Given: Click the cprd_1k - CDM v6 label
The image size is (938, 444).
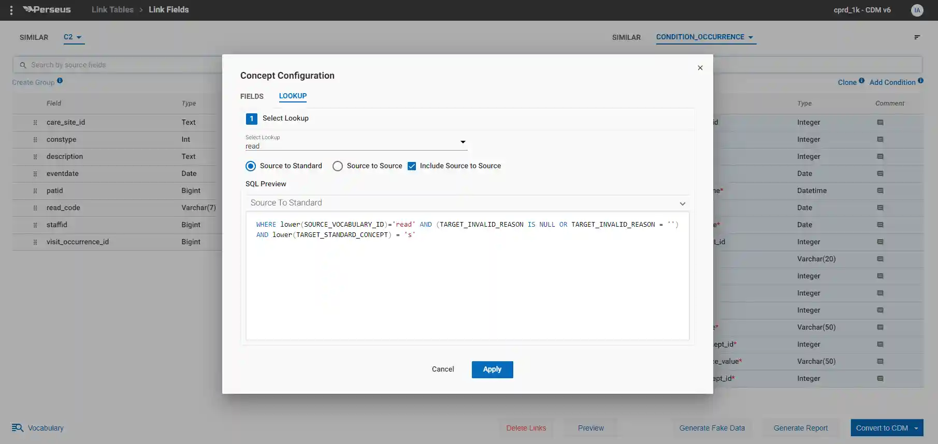Looking at the screenshot, I should coord(862,10).
